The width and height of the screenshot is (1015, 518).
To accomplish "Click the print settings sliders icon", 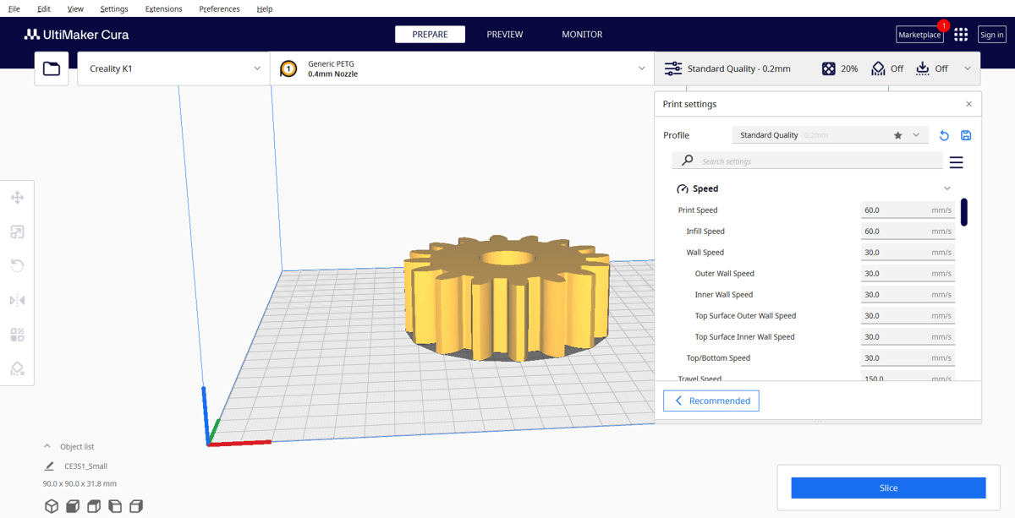I will [x=673, y=68].
